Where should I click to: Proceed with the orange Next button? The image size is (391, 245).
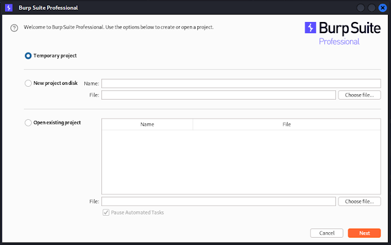[x=364, y=233]
